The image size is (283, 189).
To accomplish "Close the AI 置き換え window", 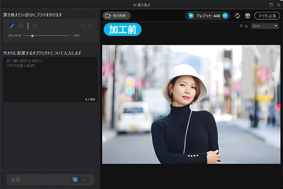I will tap(278, 5).
